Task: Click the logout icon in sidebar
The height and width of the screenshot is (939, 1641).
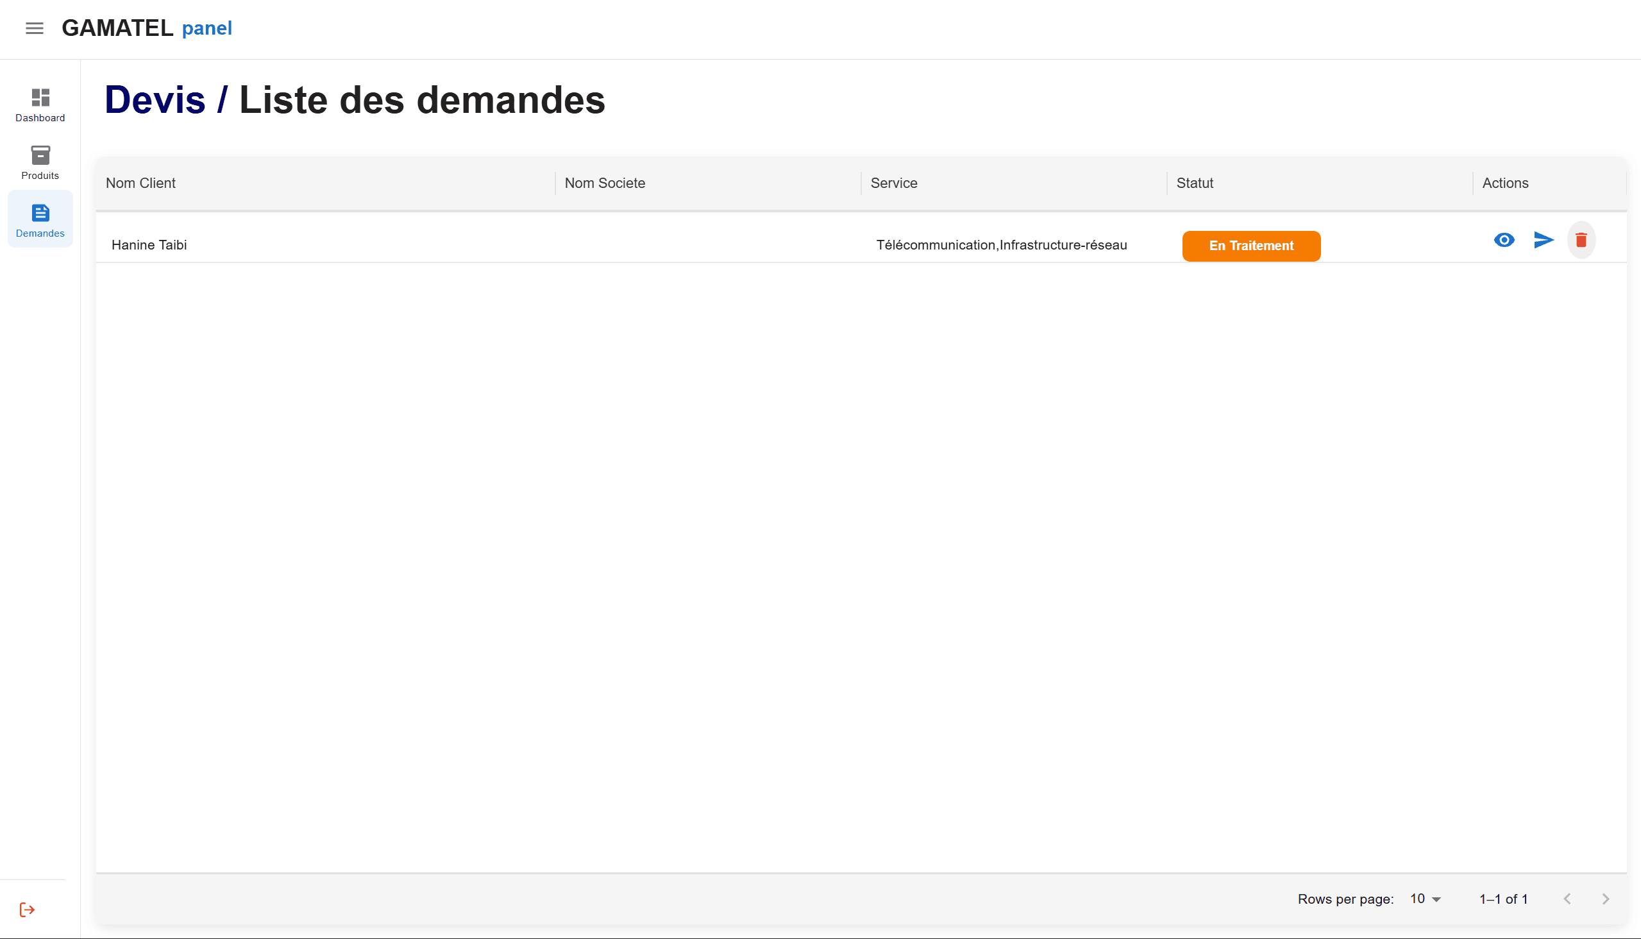Action: pos(27,909)
